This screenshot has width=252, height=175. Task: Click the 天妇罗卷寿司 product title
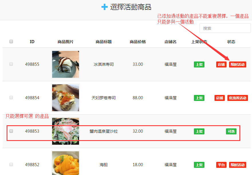click(x=104, y=98)
